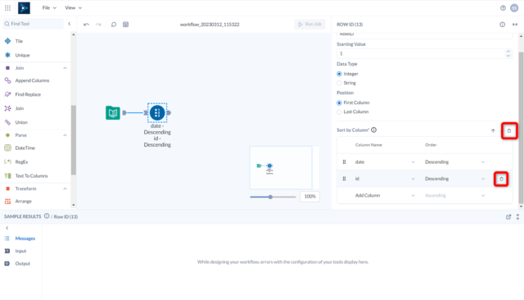Click the drag handle on date row

click(344, 161)
